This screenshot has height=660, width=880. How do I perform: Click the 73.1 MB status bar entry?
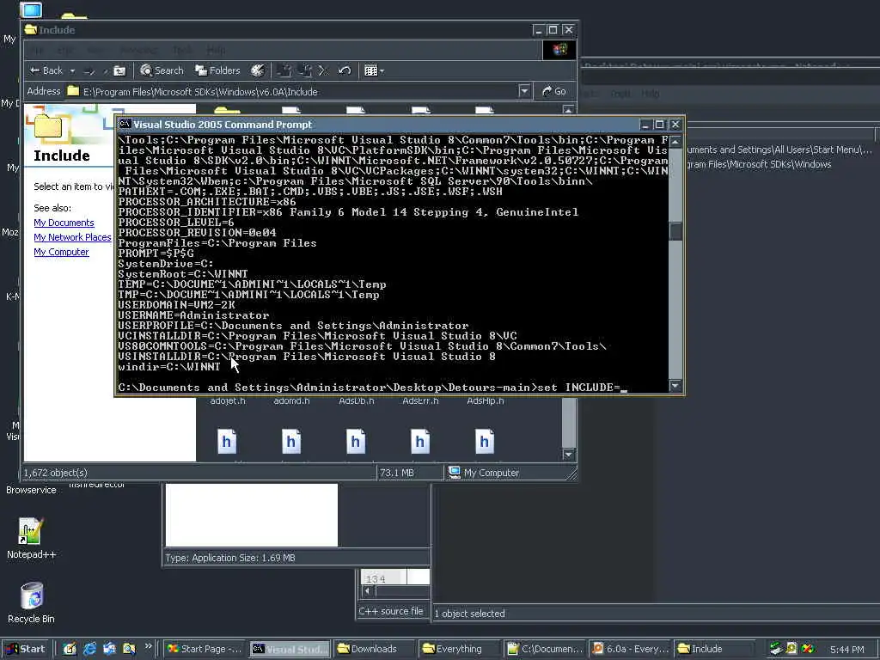point(397,474)
